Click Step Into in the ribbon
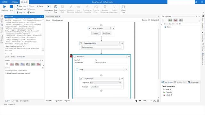The width and height of the screenshot is (205, 115). point(21,6)
